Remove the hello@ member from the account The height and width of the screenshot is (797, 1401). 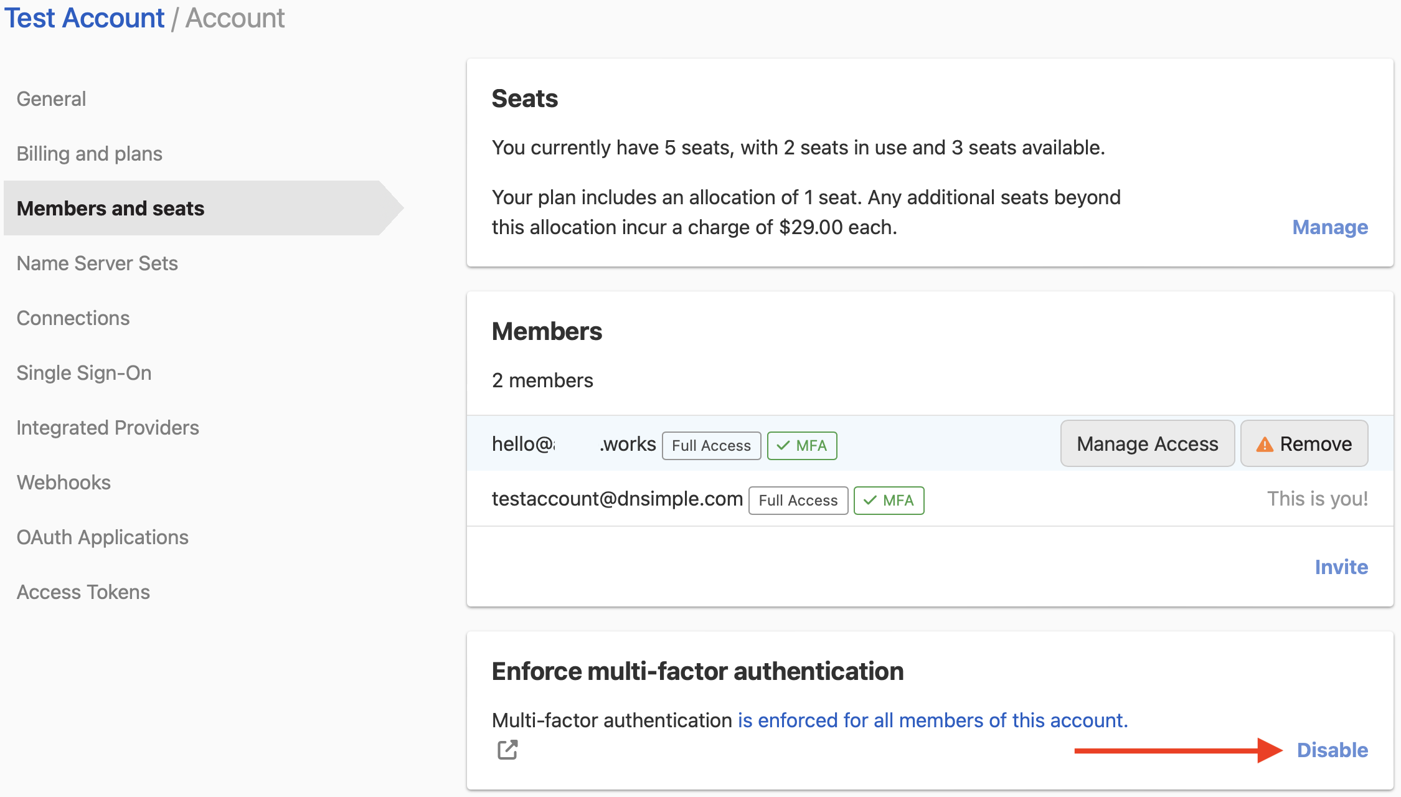pyautogui.click(x=1304, y=443)
